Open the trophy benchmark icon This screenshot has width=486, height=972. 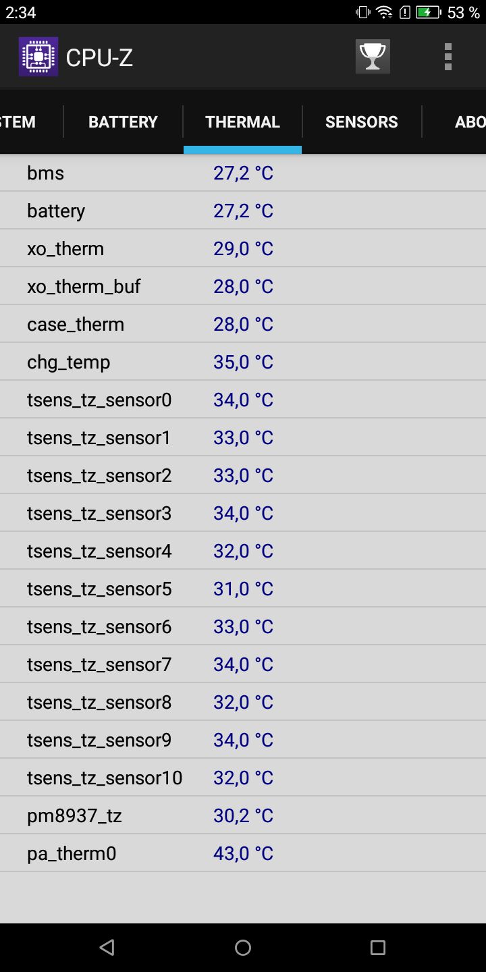(373, 57)
